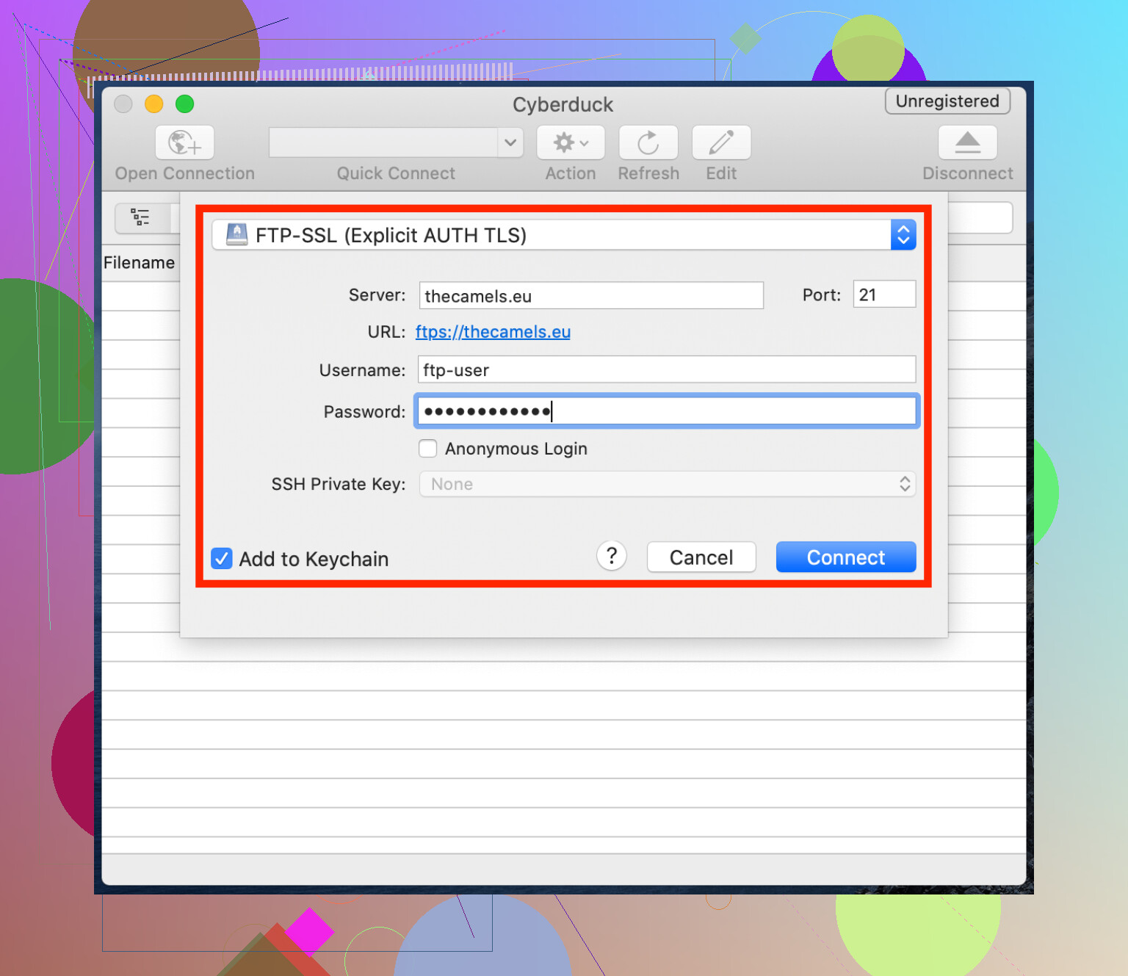This screenshot has height=976, width=1128.
Task: Click the Cancel button
Action: pos(701,557)
